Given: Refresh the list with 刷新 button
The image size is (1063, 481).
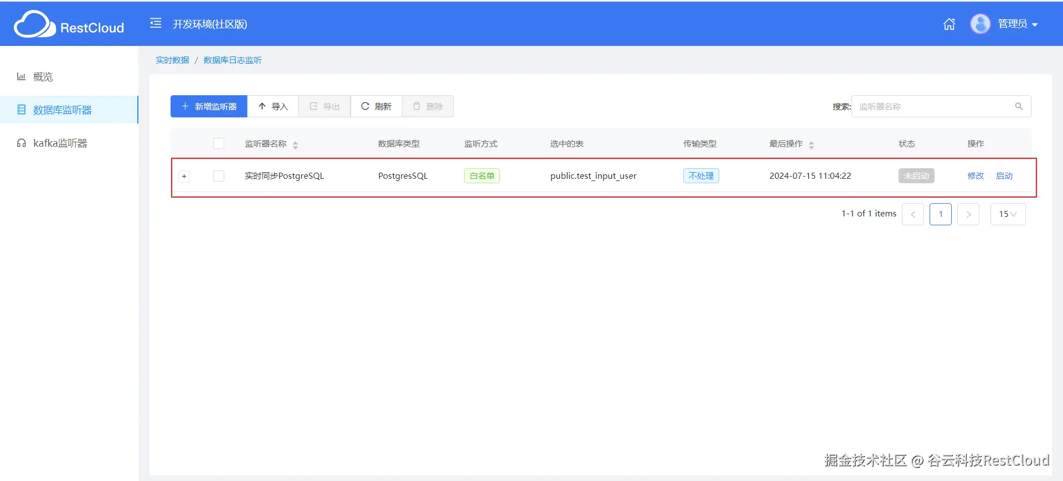Looking at the screenshot, I should click(376, 106).
